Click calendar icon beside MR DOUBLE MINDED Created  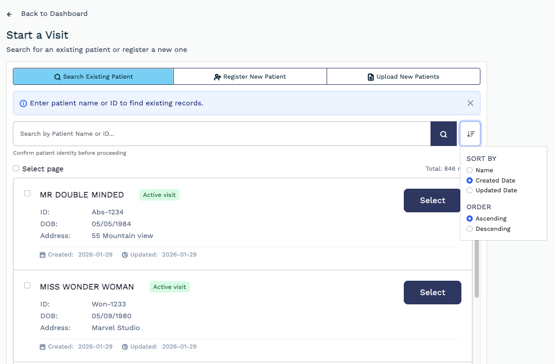[x=43, y=254]
